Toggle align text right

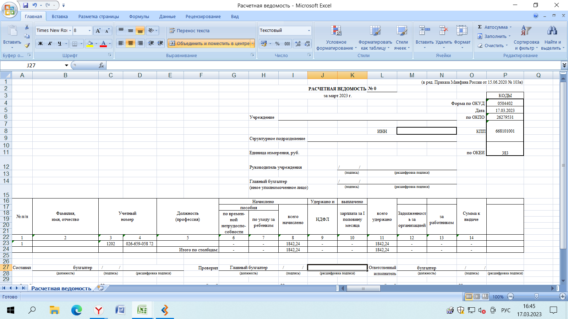tap(140, 43)
